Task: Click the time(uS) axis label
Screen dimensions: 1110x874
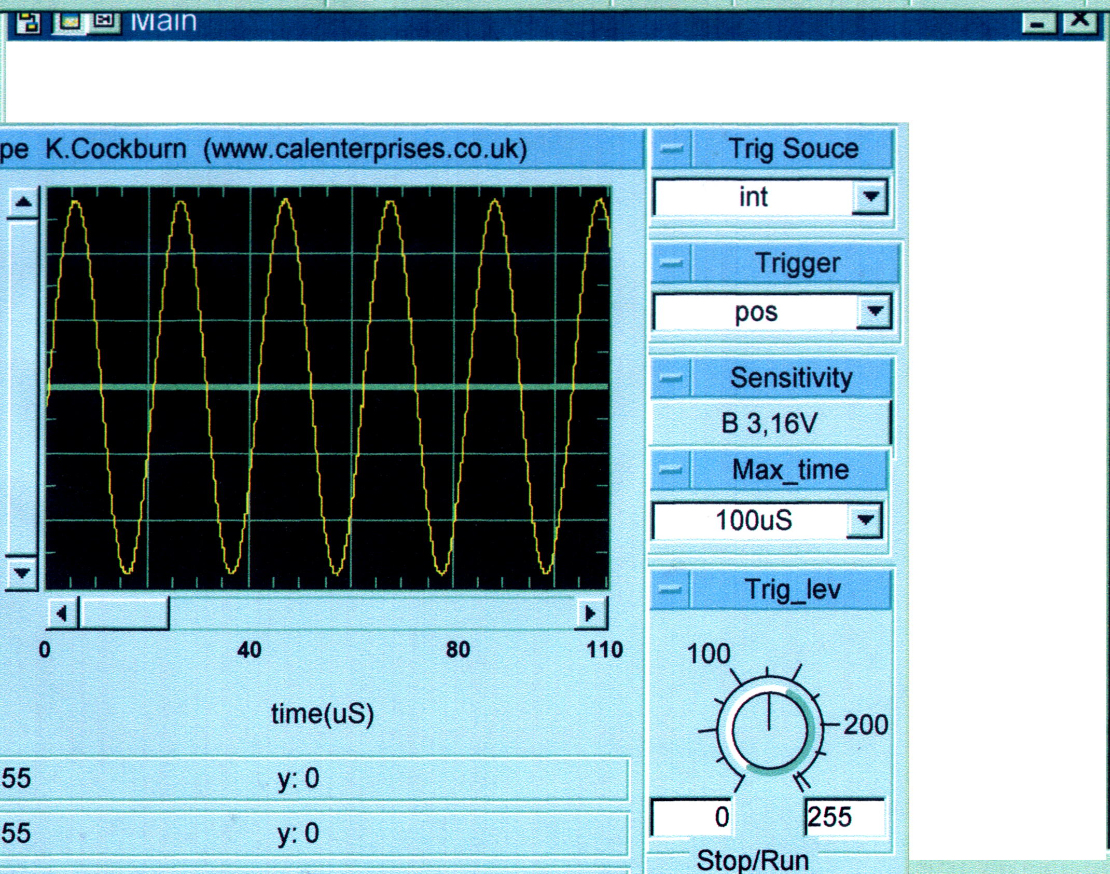Action: [x=322, y=714]
